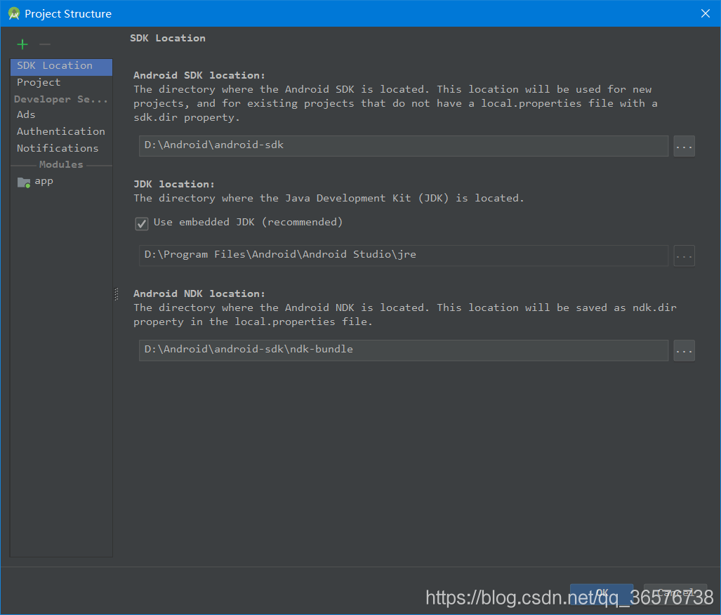Click the 'Developer Se...' section header
Screen dimensions: 721x615
(60, 99)
